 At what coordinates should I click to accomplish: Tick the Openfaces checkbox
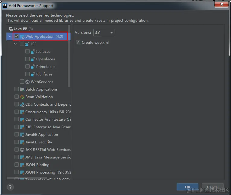(x=27, y=59)
